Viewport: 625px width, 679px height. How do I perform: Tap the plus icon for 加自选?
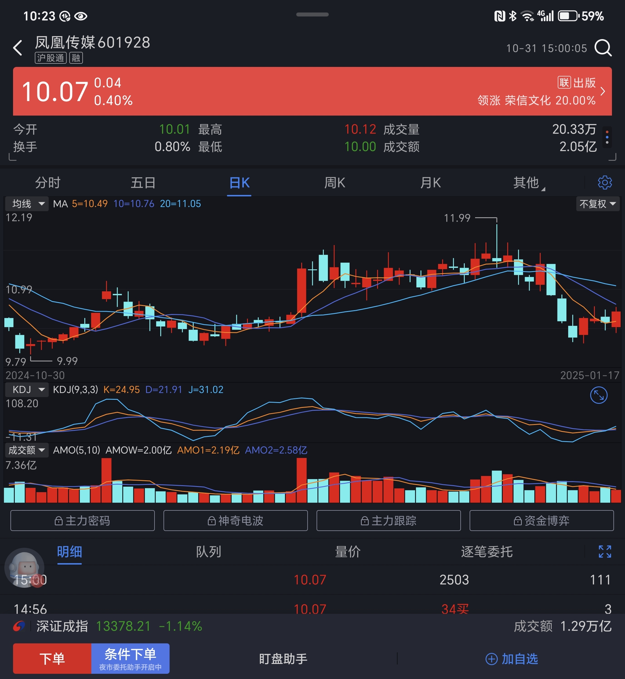click(x=491, y=659)
